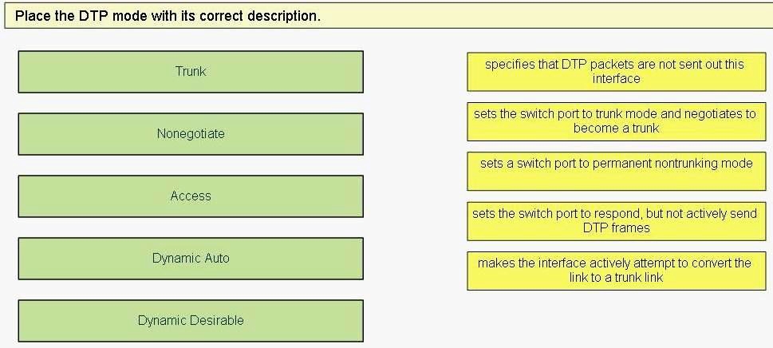
Task: Select the green Trunk mode box
Action: coord(191,72)
